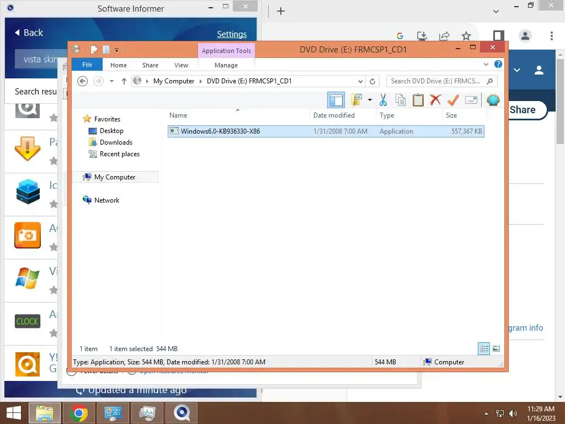Click the Application Tools contextual tab

(226, 51)
